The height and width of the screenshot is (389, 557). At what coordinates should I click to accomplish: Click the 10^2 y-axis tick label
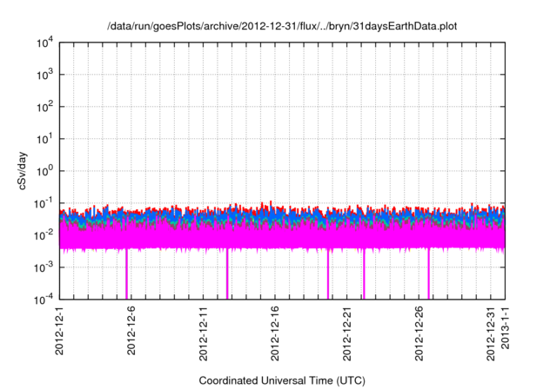(44, 108)
